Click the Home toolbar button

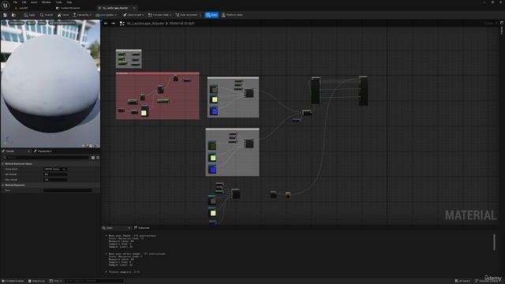pos(63,15)
